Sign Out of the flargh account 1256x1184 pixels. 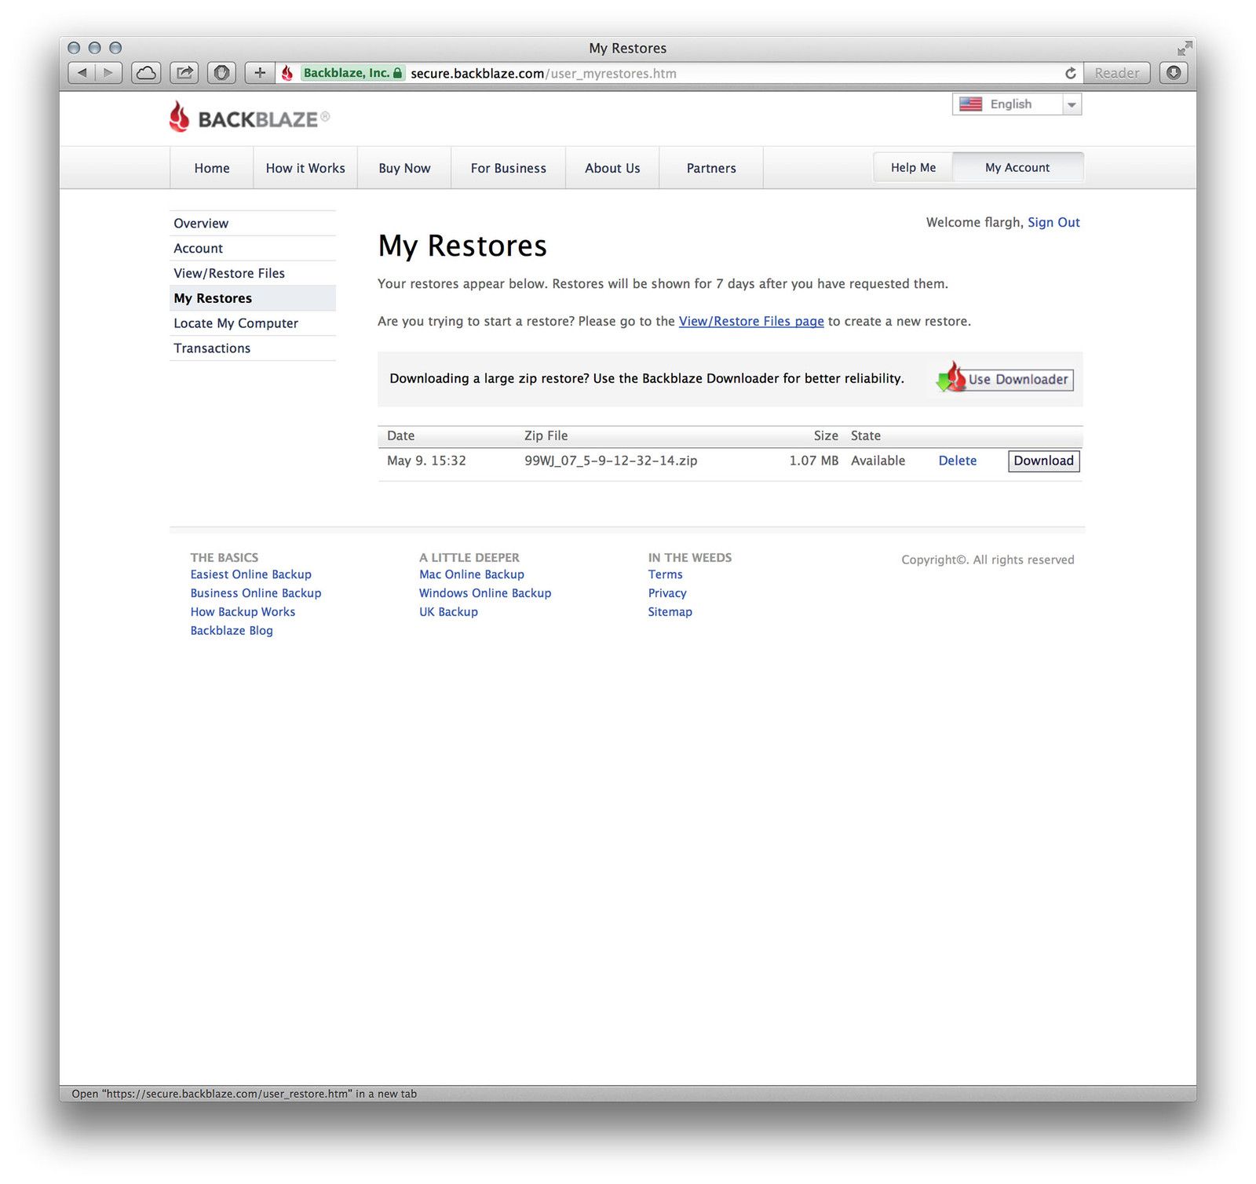point(1053,222)
